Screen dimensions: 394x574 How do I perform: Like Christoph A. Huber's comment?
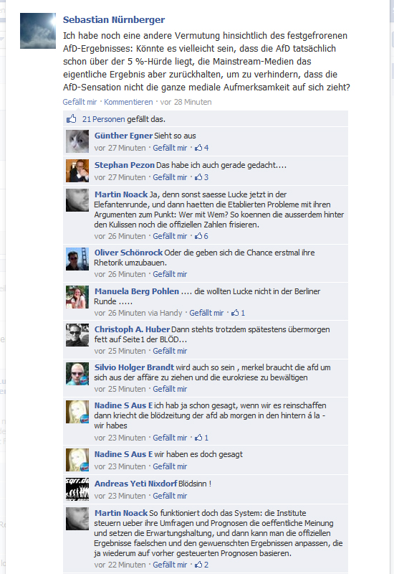170,351
